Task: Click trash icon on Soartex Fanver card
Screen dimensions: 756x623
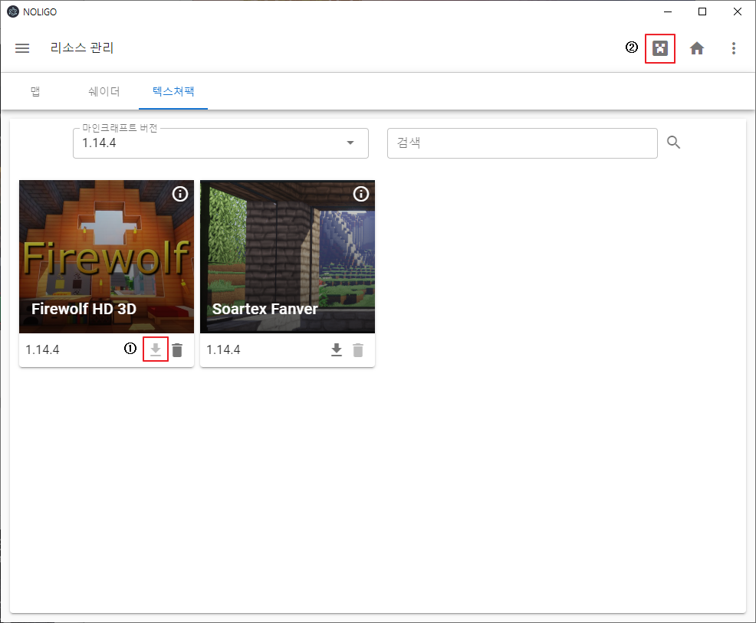Action: pyautogui.click(x=358, y=349)
